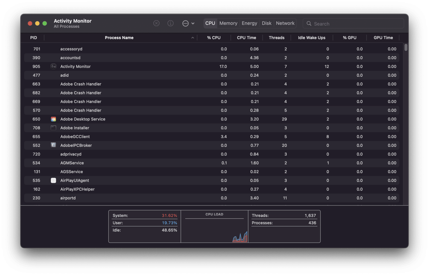Click the AirPlayUIAgent app icon
Viewport: 429px width, 275px height.
point(53,180)
